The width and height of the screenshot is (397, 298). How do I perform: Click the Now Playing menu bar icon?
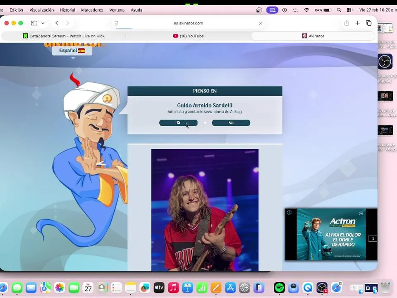coord(285,10)
